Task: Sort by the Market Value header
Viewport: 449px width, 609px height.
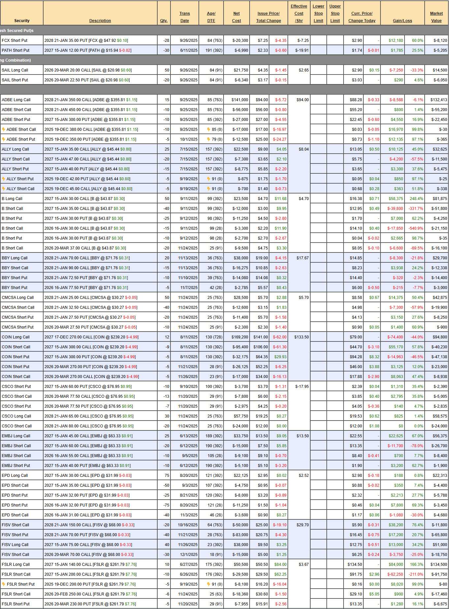Action: [436, 17]
